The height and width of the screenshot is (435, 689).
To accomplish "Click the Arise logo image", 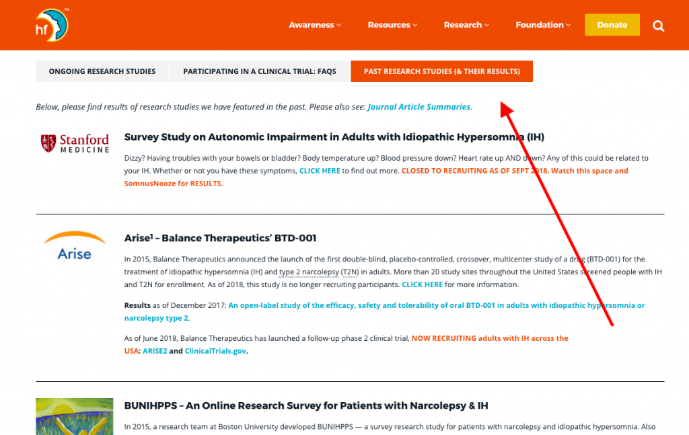I will point(75,246).
